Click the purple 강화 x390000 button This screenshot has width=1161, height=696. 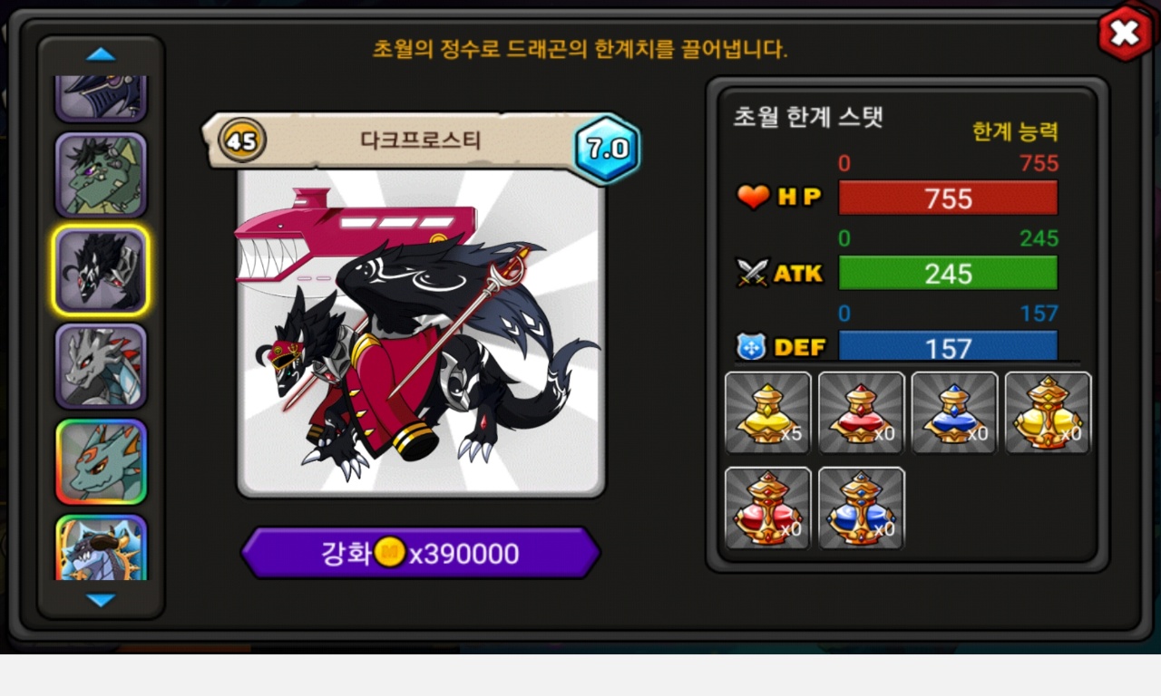click(x=421, y=553)
